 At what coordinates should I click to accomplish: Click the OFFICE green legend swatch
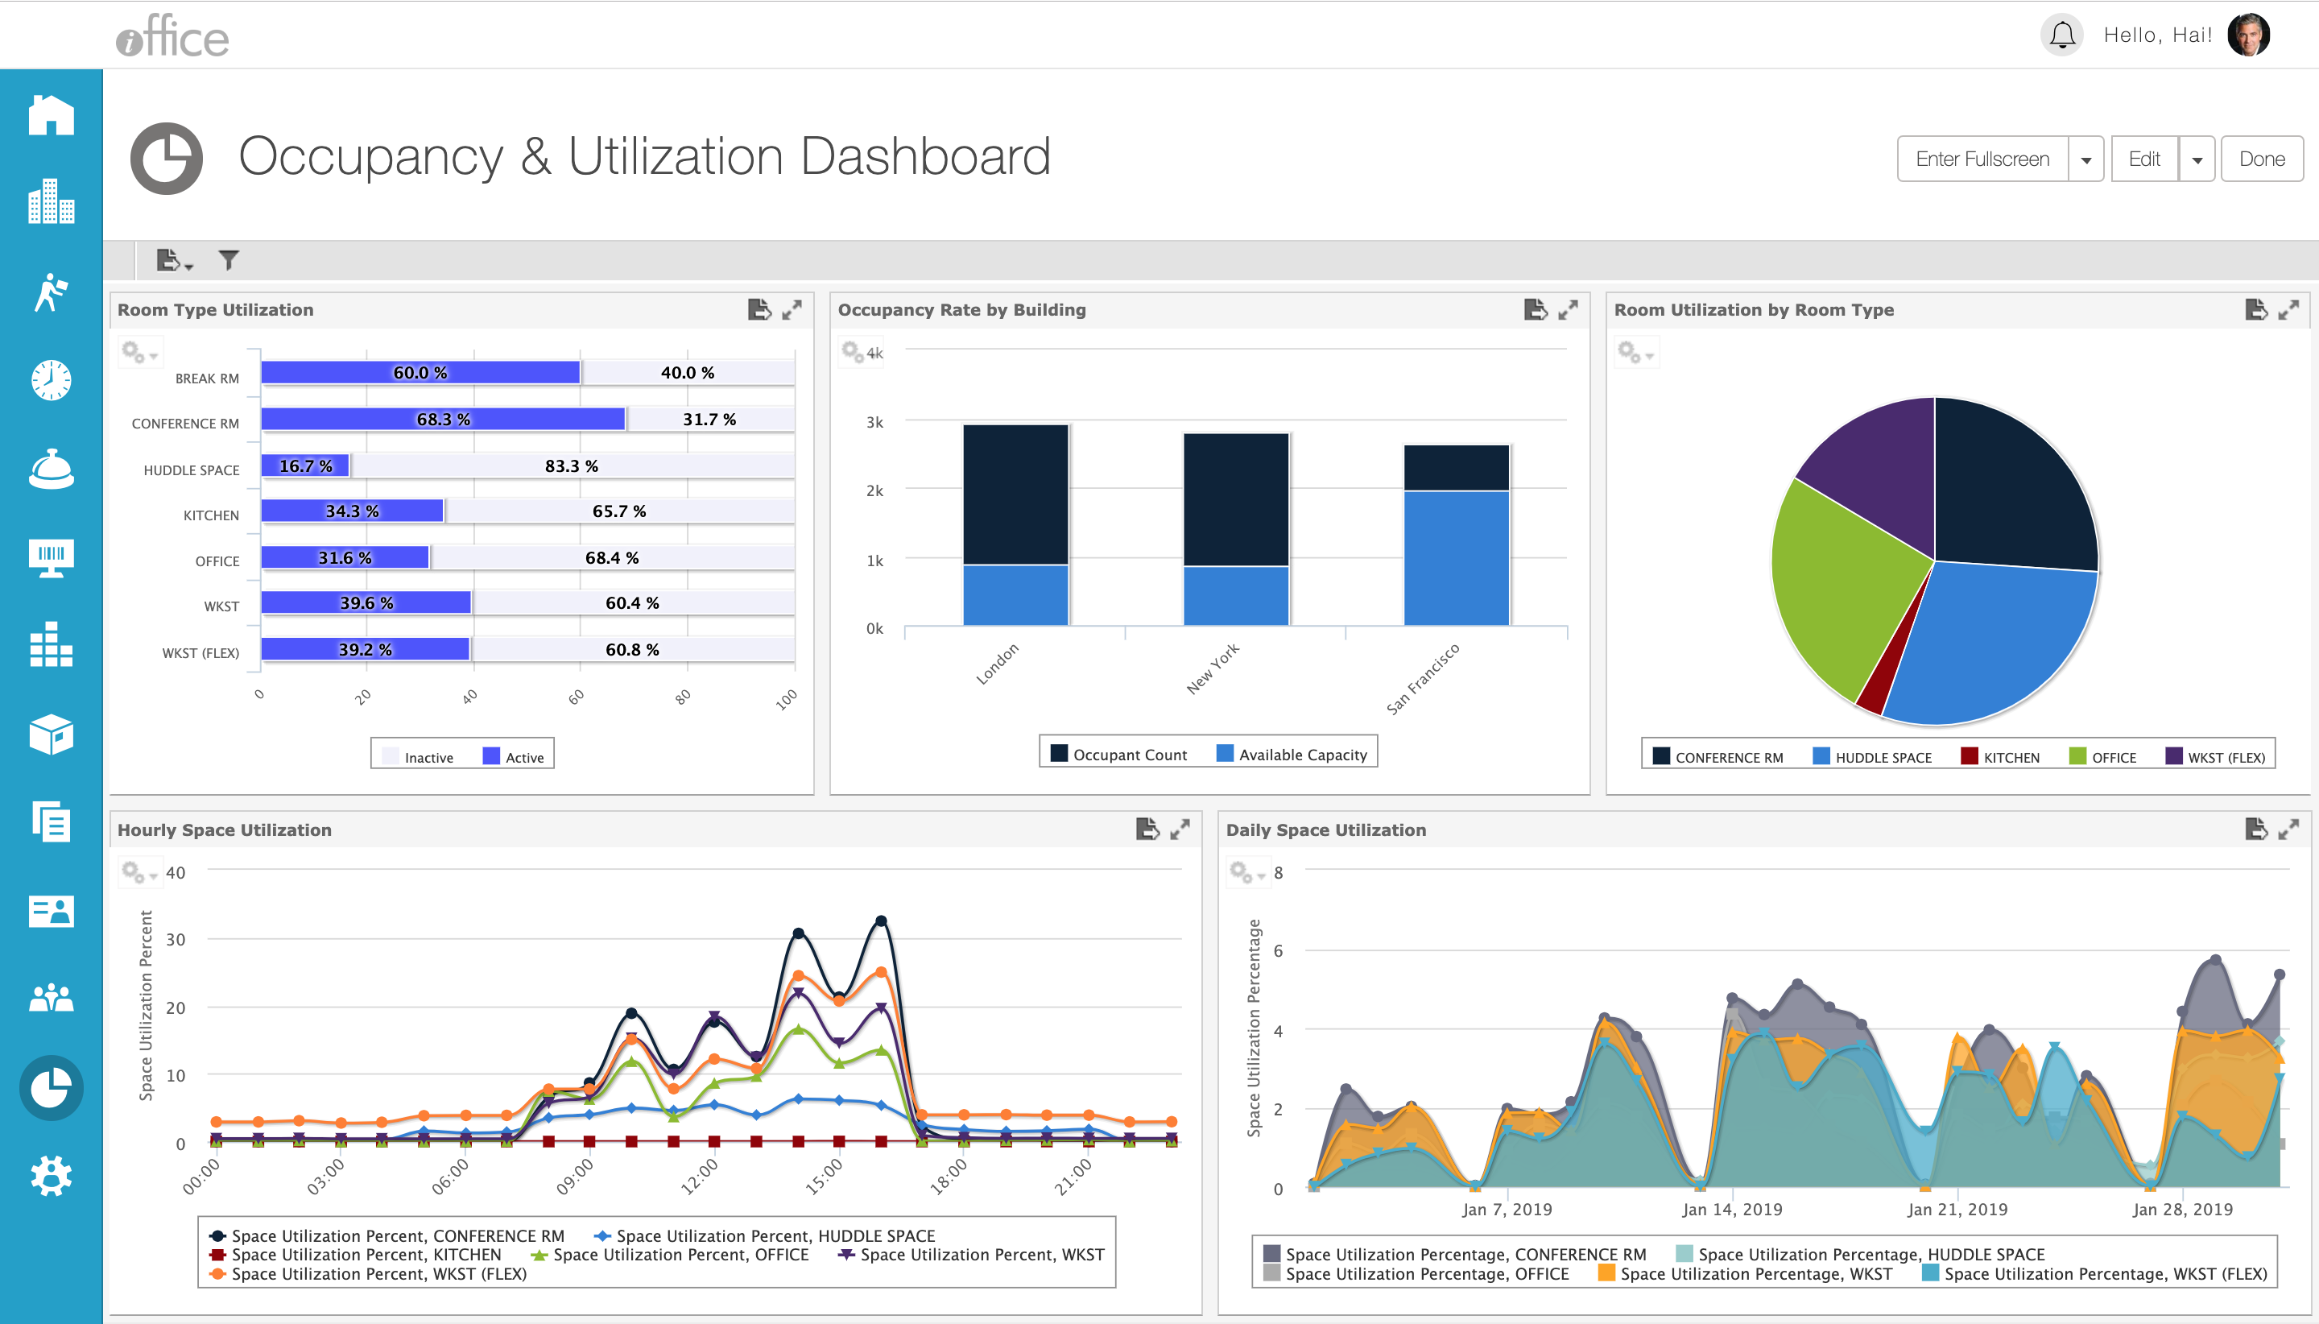(2077, 756)
